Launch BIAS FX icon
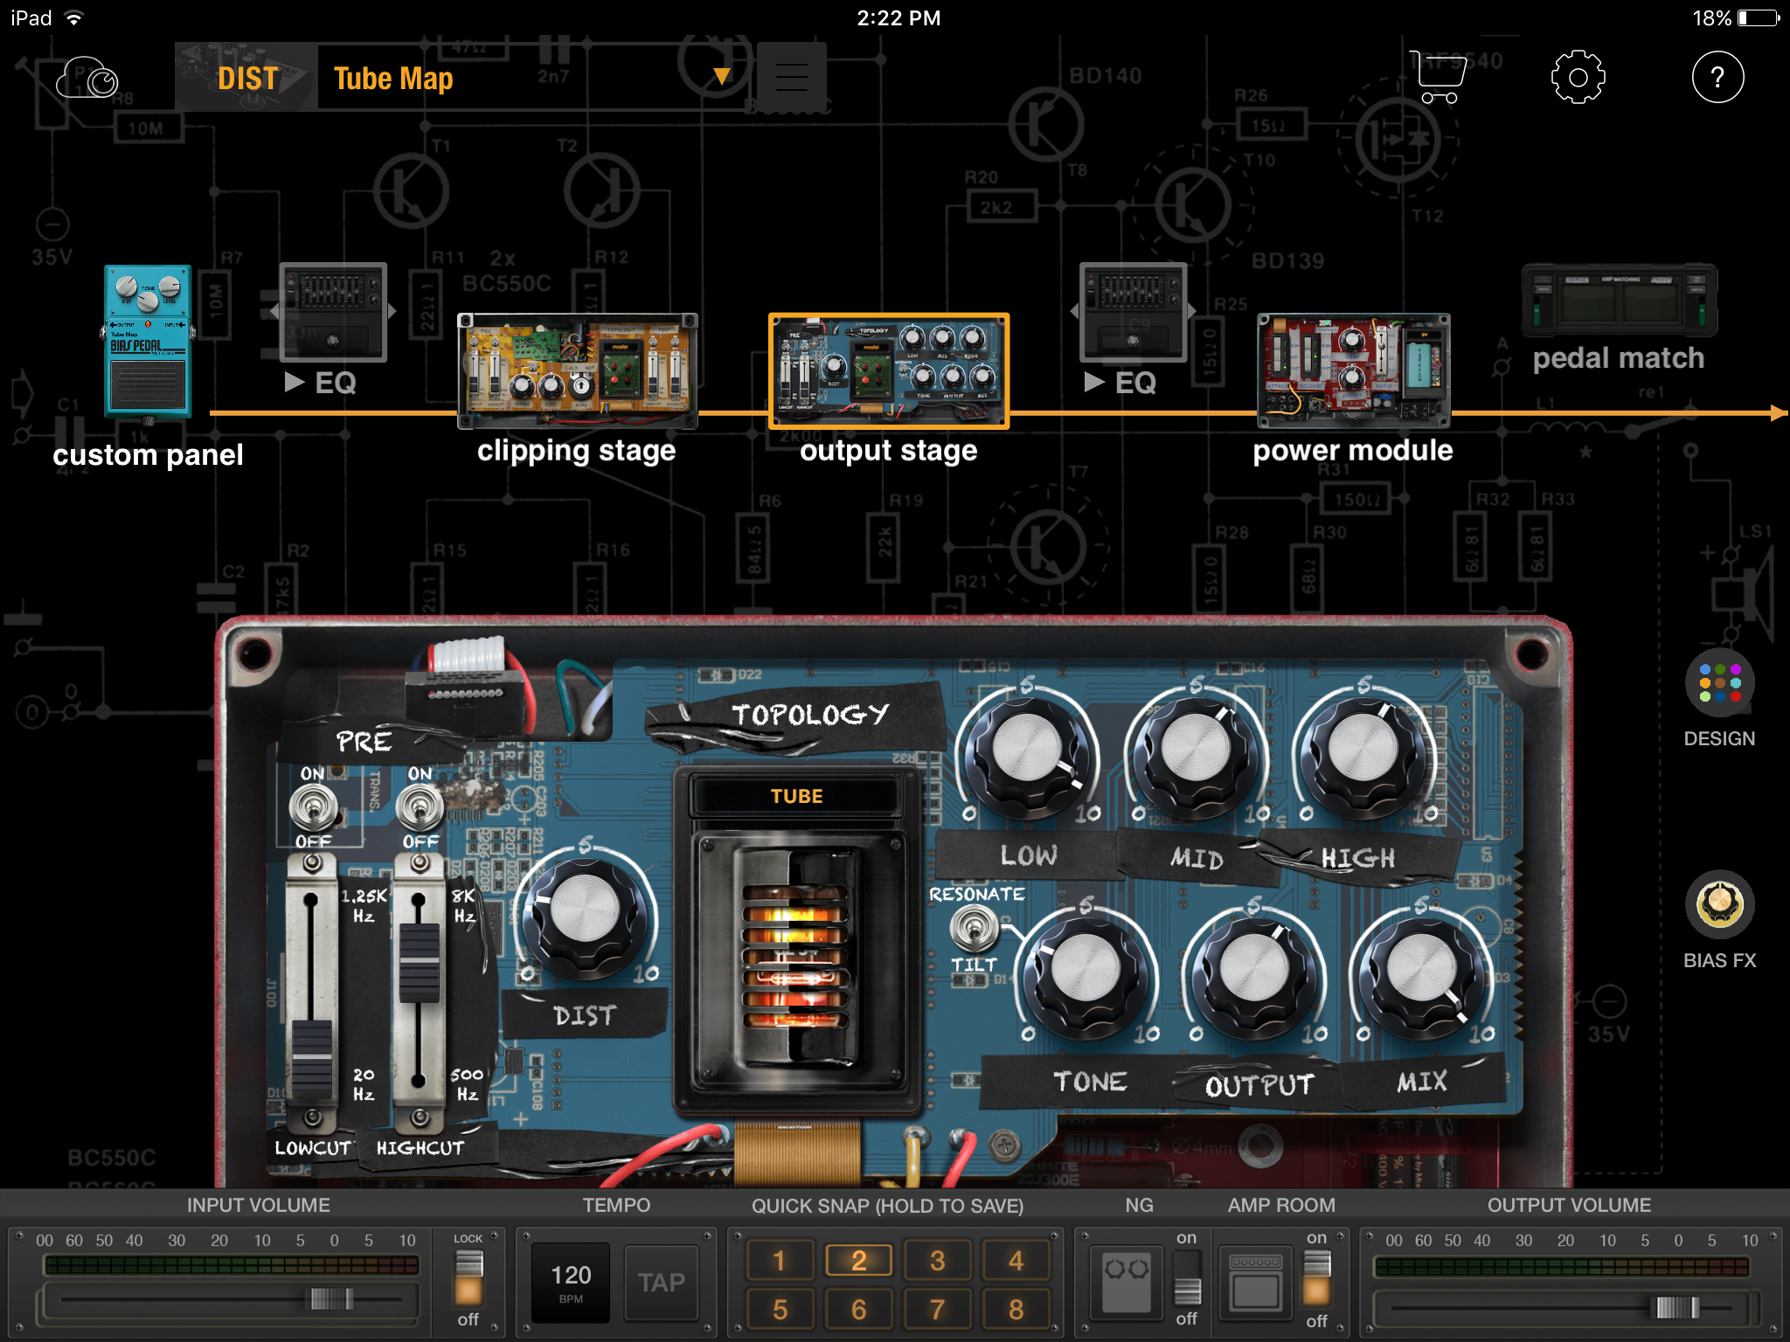The image size is (1790, 1342). 1719,905
